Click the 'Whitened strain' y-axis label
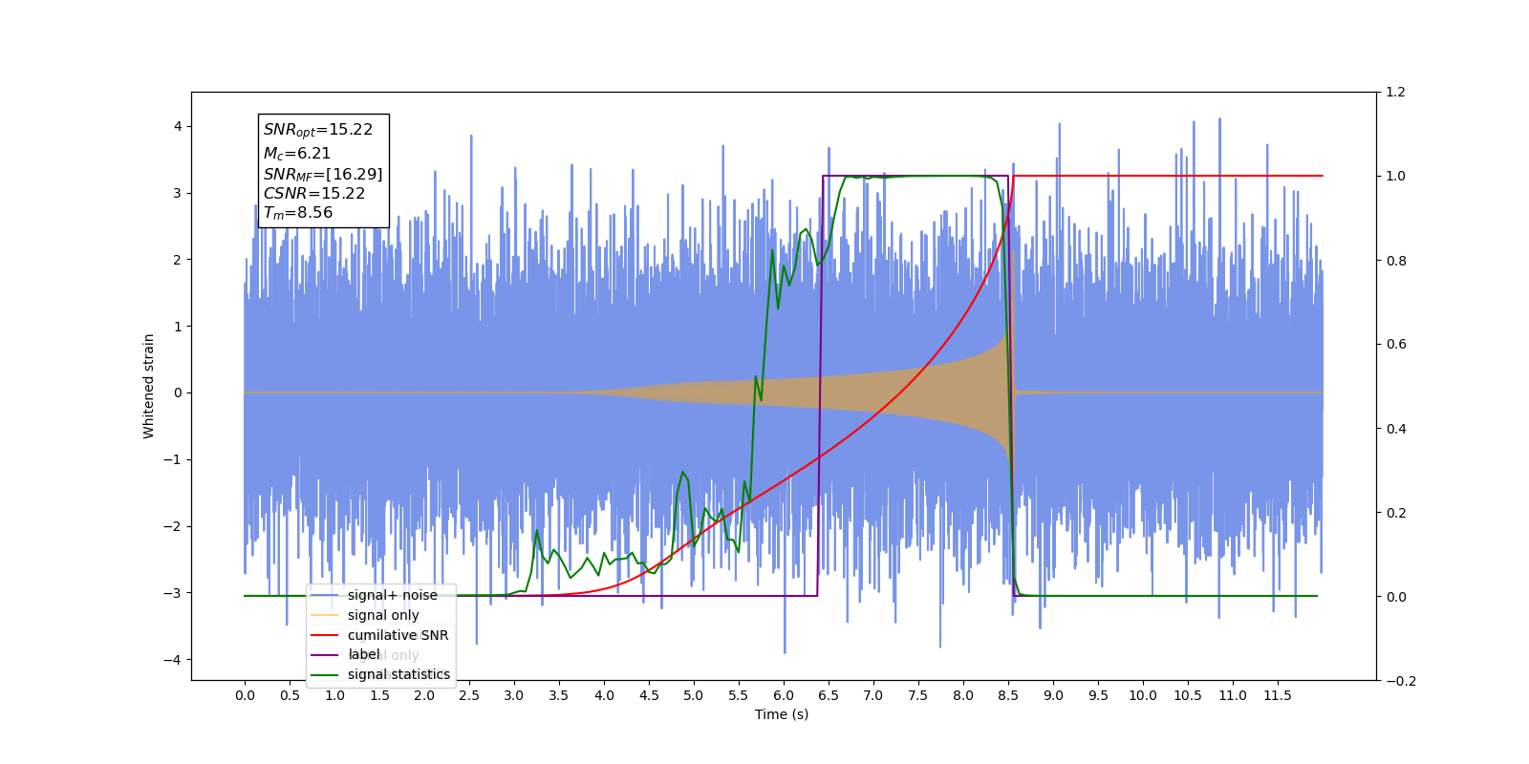1529x764 pixels. pos(148,386)
